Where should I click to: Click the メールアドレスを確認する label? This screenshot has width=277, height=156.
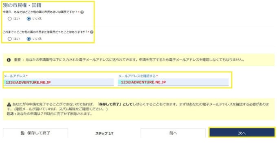pyautogui.click(x=138, y=76)
